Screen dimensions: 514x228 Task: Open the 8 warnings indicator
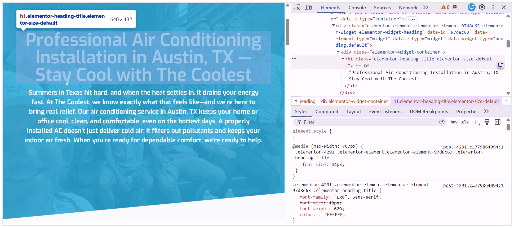[x=445, y=7]
